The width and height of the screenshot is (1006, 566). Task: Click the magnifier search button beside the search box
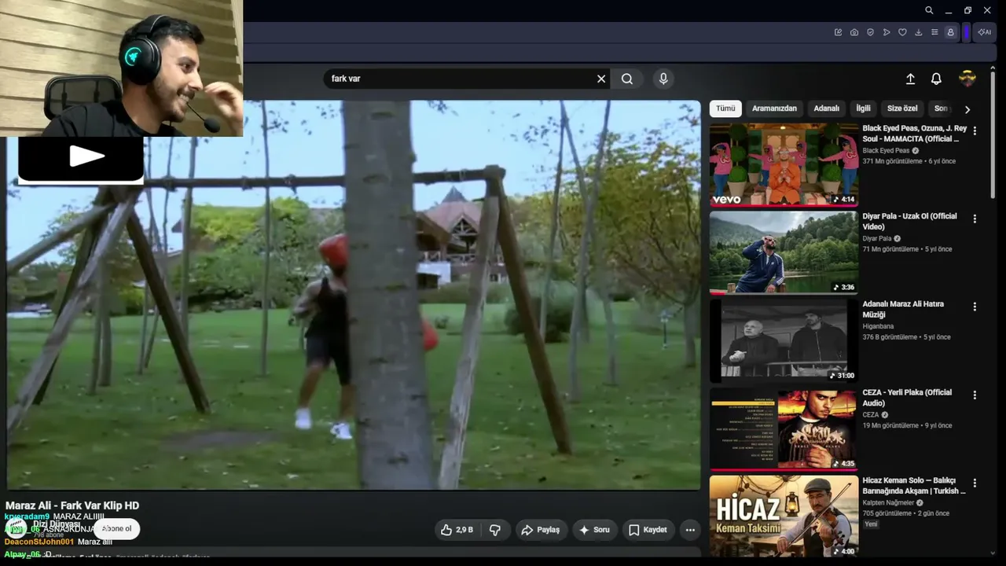pos(627,79)
